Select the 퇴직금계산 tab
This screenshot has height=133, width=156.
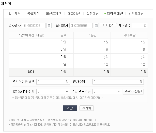115,14
